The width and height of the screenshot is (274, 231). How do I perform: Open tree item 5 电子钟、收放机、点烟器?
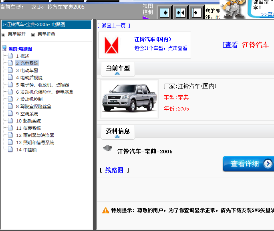[42, 85]
